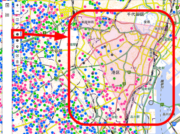This screenshot has width=180, height=134.
Task: Click the 隅田川 river label
Action: tap(162, 84)
